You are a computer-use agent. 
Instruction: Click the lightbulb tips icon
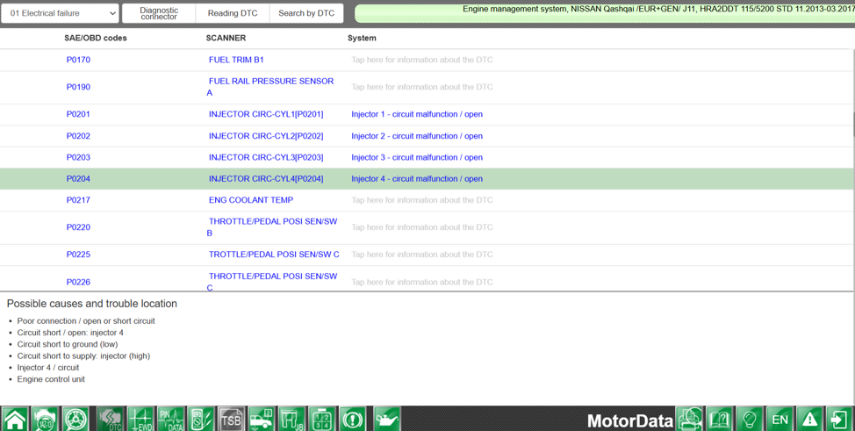pyautogui.click(x=750, y=419)
